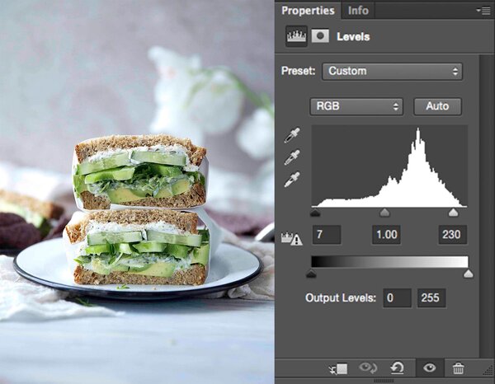Open the Preset dropdown showing Custom
This screenshot has height=384, width=495.
pos(392,71)
